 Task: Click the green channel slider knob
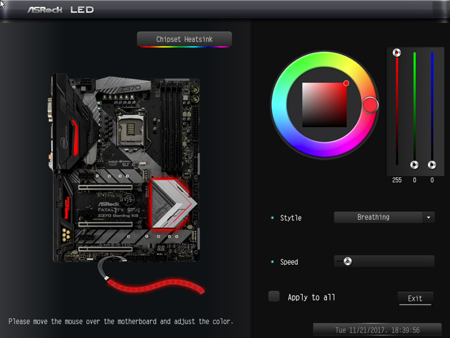[414, 165]
